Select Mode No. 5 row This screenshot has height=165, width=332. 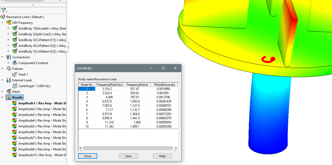tap(87, 106)
